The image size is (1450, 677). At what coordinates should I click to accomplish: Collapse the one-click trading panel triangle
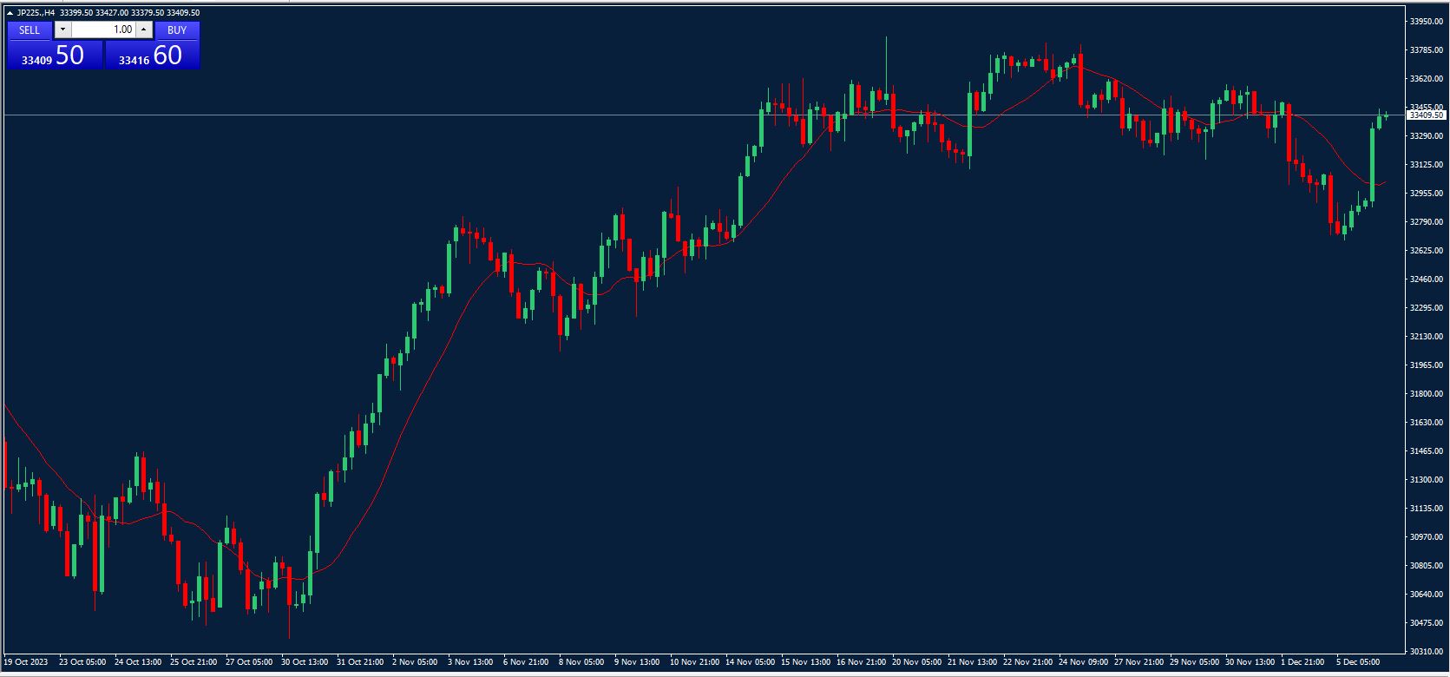10,13
